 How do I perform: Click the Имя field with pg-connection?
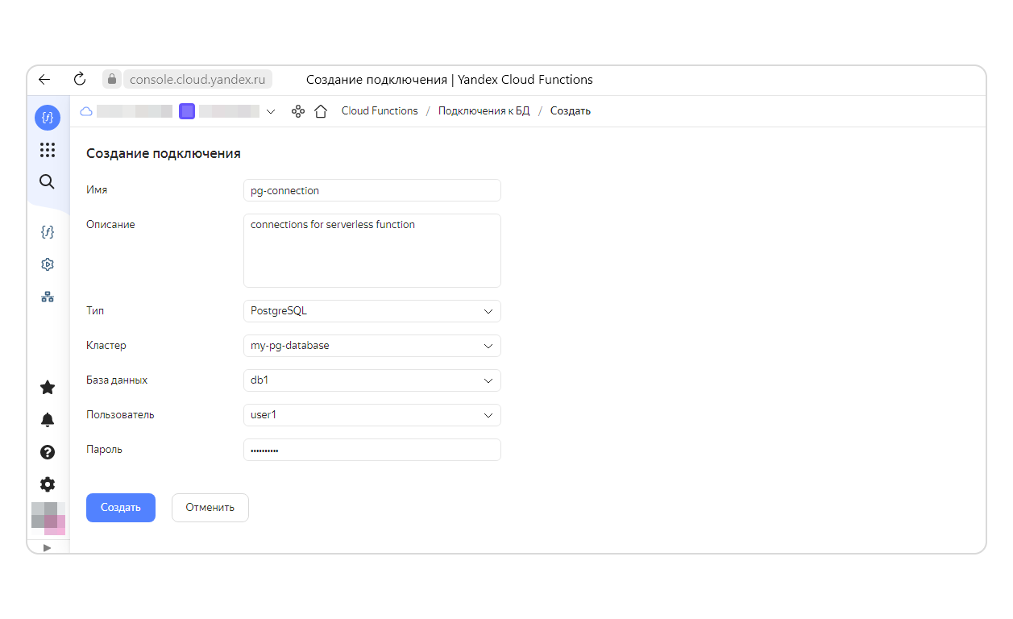[372, 190]
